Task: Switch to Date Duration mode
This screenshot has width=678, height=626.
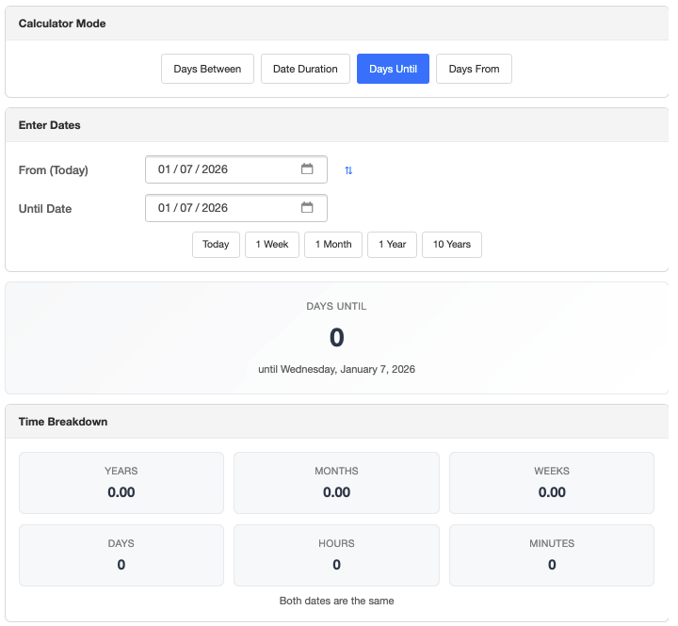Action: click(305, 69)
